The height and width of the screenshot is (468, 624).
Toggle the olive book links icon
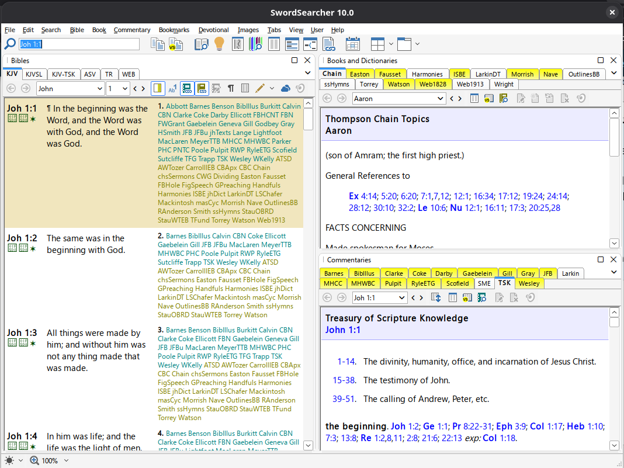[x=202, y=88]
